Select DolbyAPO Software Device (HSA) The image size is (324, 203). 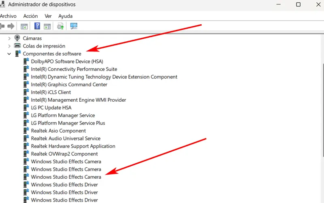point(67,61)
